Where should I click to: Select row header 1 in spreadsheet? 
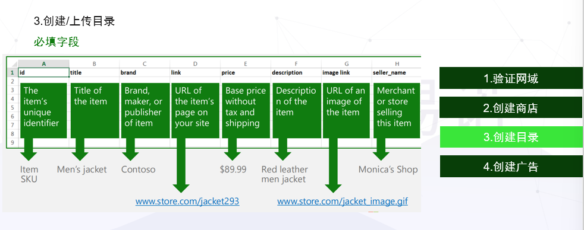(x=12, y=73)
